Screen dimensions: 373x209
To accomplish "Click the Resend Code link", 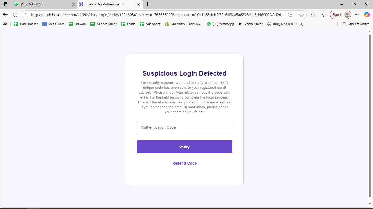I will 184,163.
